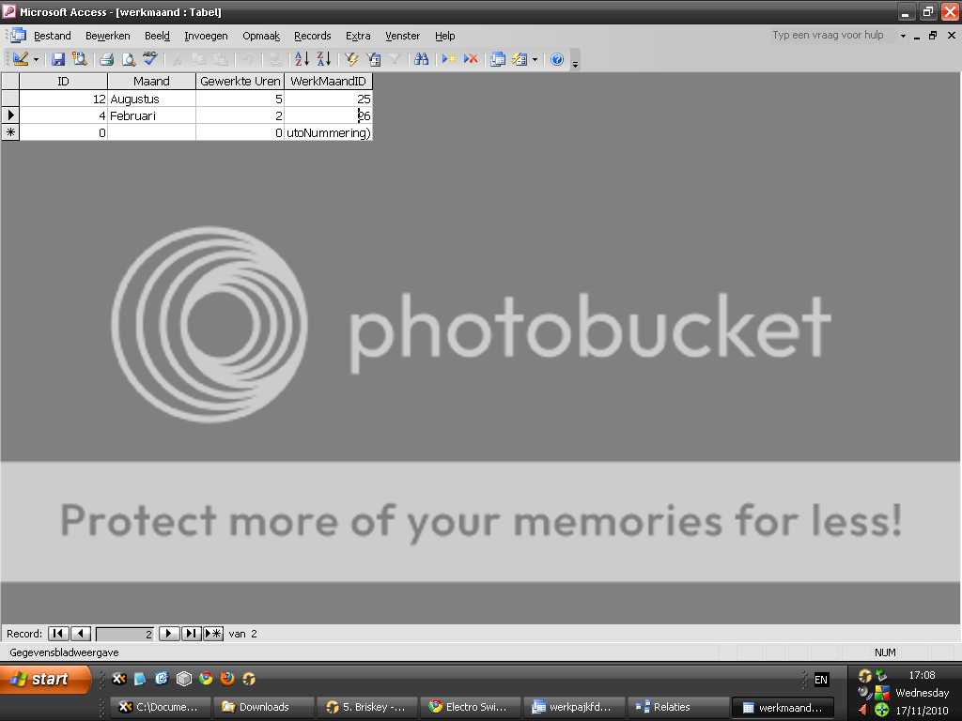The width and height of the screenshot is (962, 721).
Task: Select the new record row selector
Action: point(9,131)
